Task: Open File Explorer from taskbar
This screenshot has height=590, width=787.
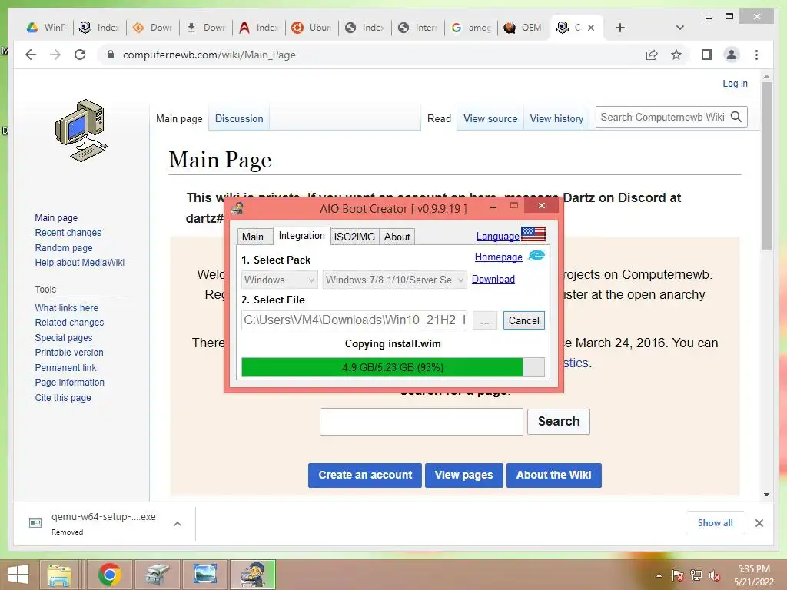Action: pos(59,575)
